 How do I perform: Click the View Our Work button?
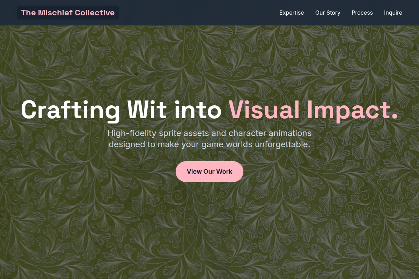point(209,172)
